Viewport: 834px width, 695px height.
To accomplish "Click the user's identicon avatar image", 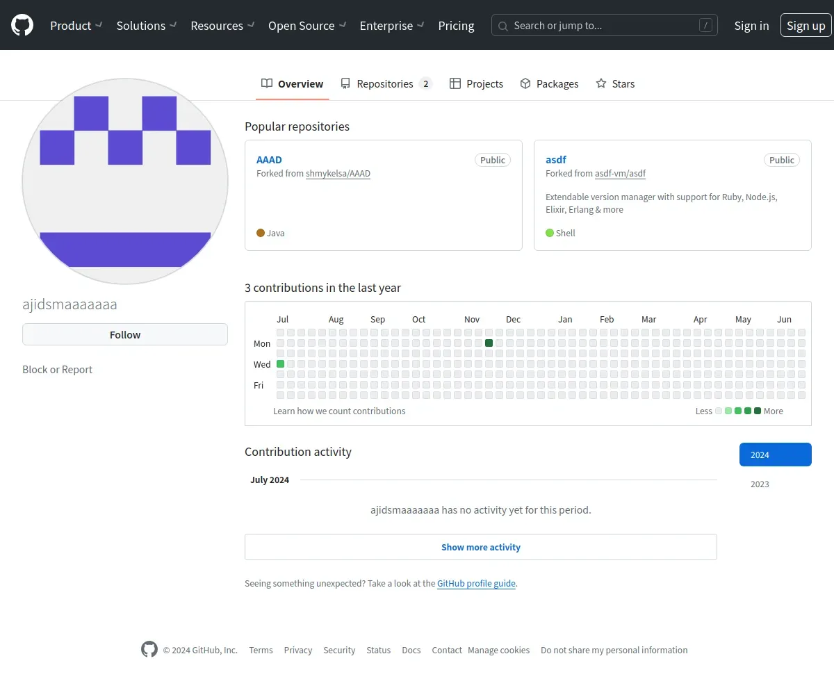I will (125, 181).
